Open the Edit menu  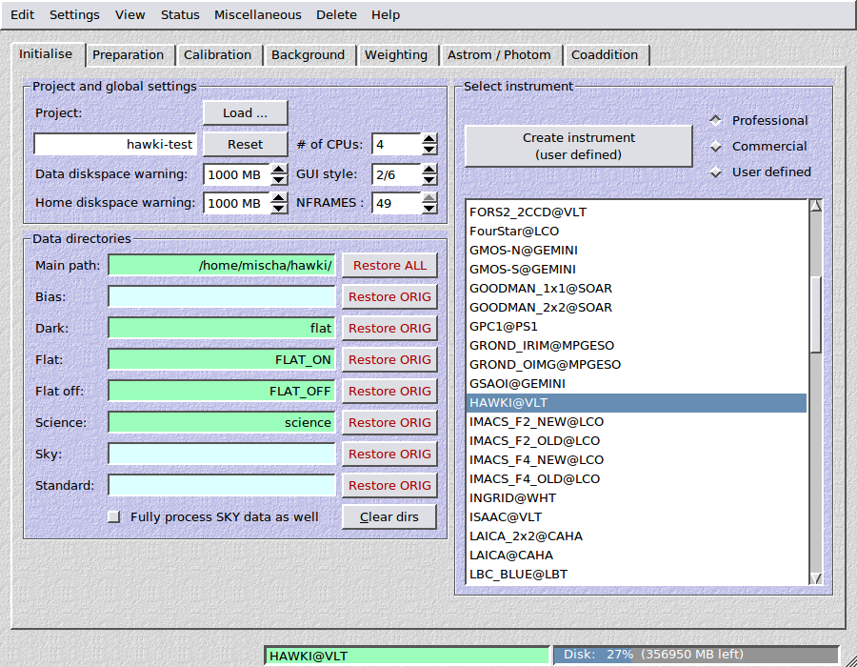pyautogui.click(x=23, y=14)
